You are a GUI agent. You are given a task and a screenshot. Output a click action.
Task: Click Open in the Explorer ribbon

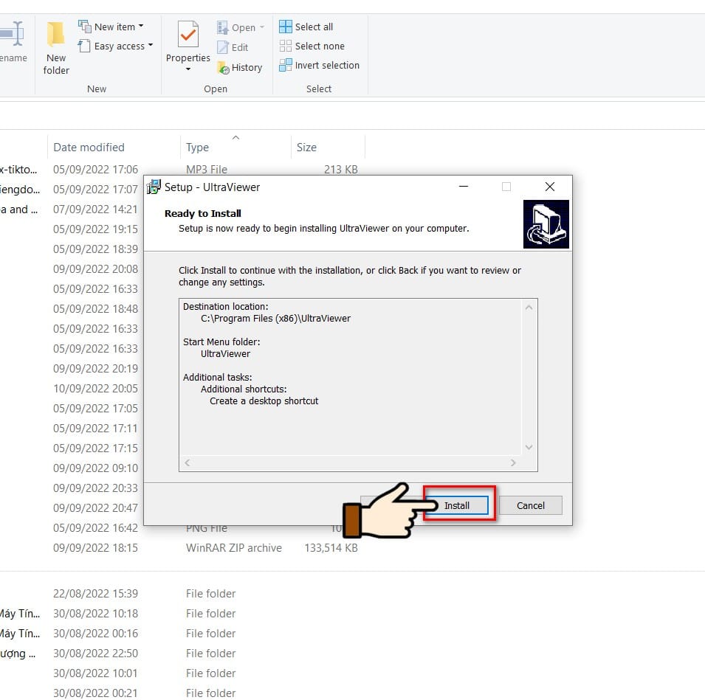(241, 28)
